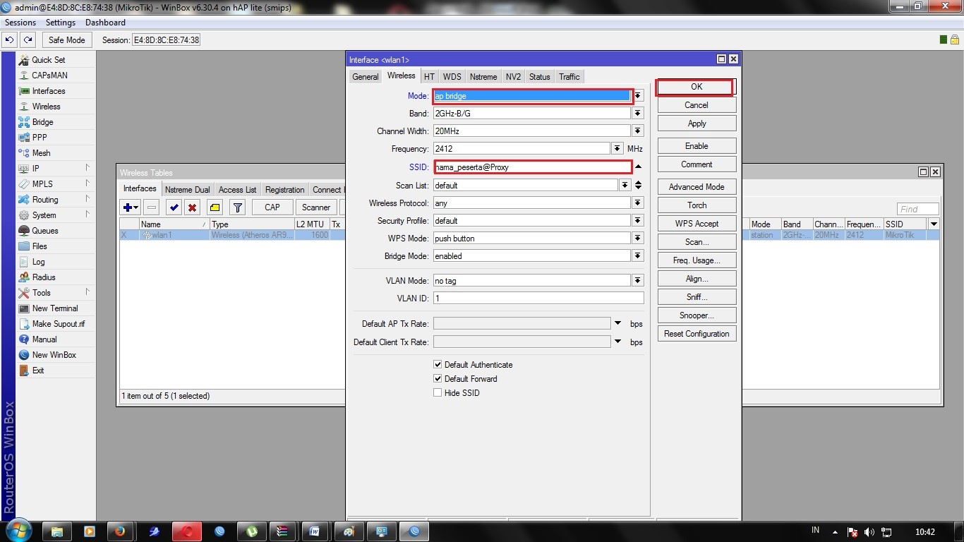Screen dimensions: 964x542
Task: Open the VLAN Mode dropdown
Action: click(638, 281)
